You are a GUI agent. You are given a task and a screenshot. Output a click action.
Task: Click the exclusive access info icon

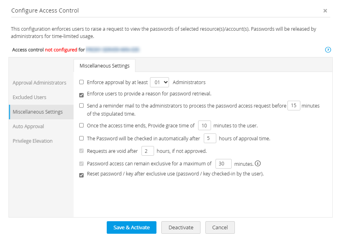click(258, 164)
